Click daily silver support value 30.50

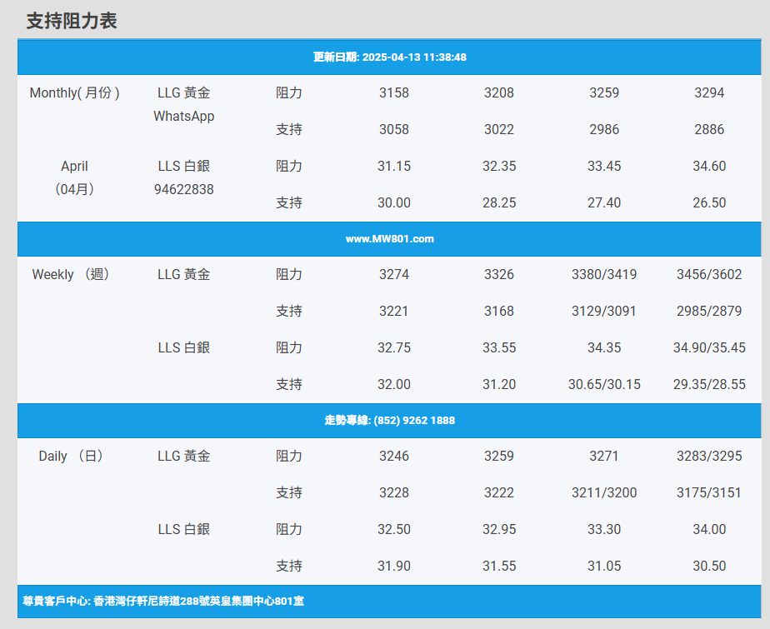point(708,567)
